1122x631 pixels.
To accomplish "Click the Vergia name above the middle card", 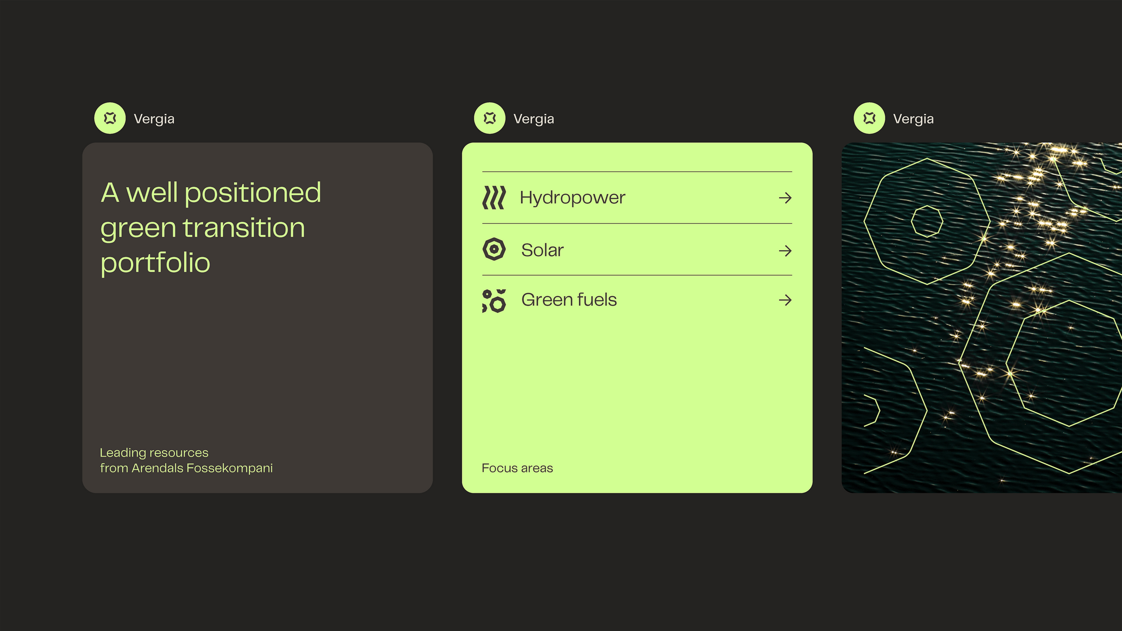I will pyautogui.click(x=534, y=119).
